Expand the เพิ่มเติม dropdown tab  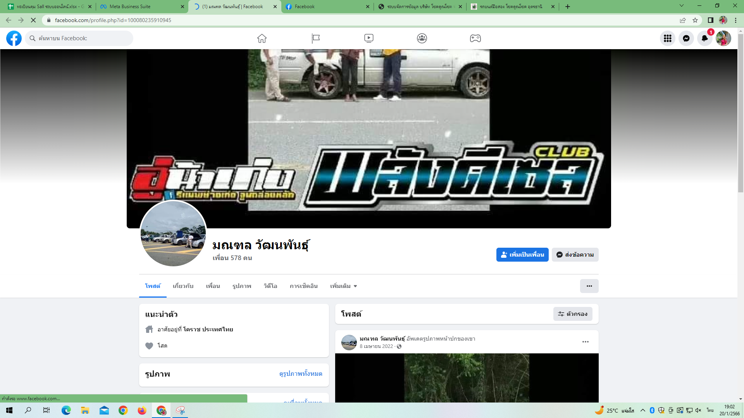point(343,286)
